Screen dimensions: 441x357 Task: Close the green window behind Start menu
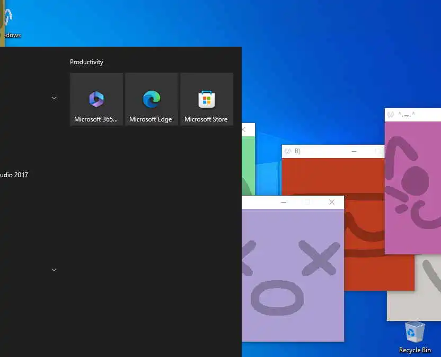click(244, 129)
